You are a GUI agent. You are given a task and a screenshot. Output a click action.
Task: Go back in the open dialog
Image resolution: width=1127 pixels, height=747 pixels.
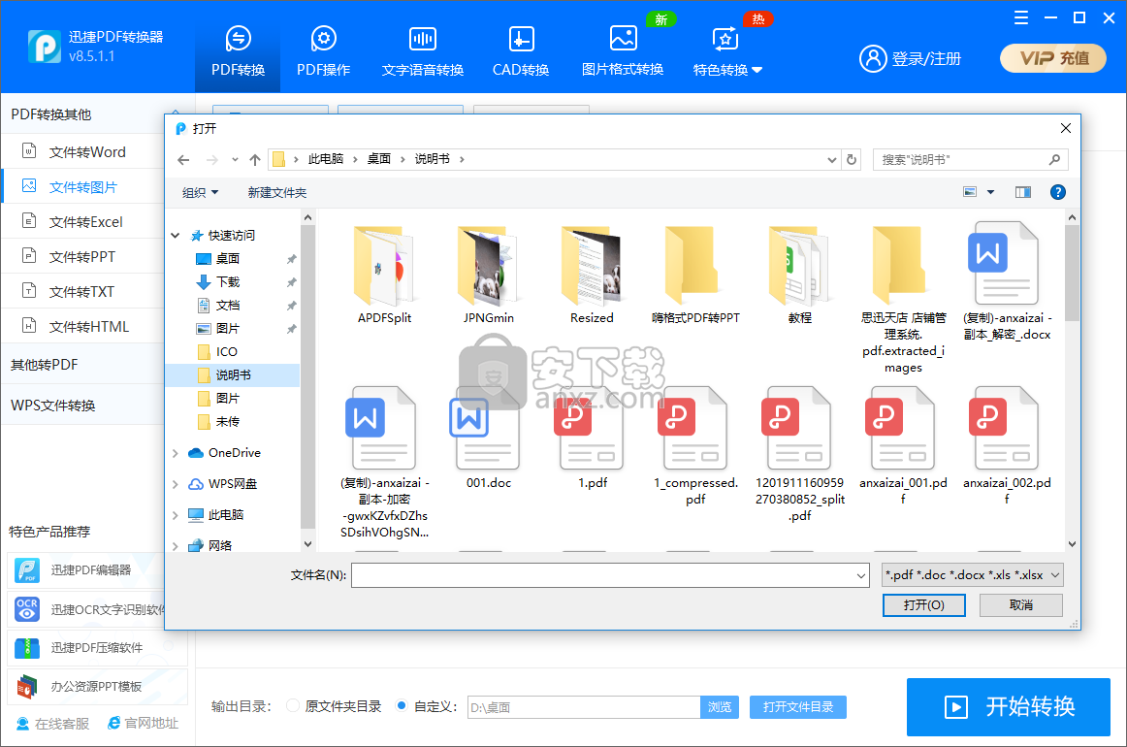(183, 160)
